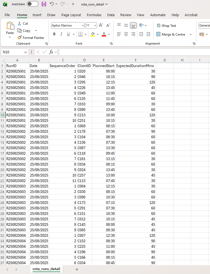Image resolution: width=210 pixels, height=274 pixels.
Task: Open Alignment settings dialog launcher
Action: [194, 44]
